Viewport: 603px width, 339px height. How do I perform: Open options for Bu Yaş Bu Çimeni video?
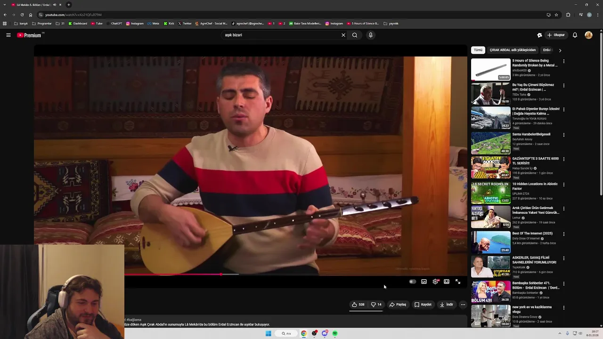pyautogui.click(x=563, y=86)
